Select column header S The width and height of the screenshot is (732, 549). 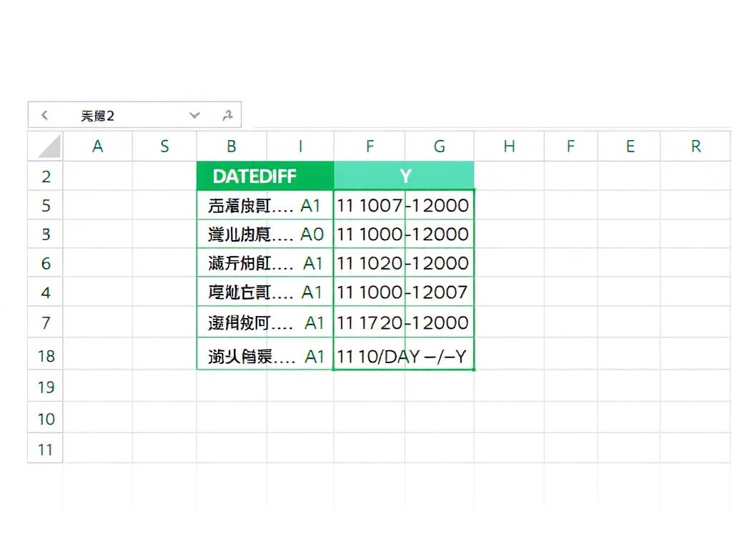(164, 146)
